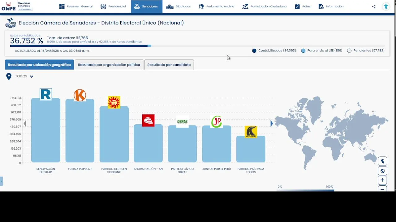This screenshot has height=222, width=396.
Task: Click the Fuerza Popular bar in chart
Action: click(x=80, y=131)
